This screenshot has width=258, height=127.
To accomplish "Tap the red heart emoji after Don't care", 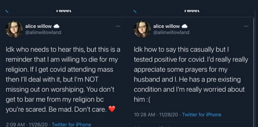I will tap(112, 109).
